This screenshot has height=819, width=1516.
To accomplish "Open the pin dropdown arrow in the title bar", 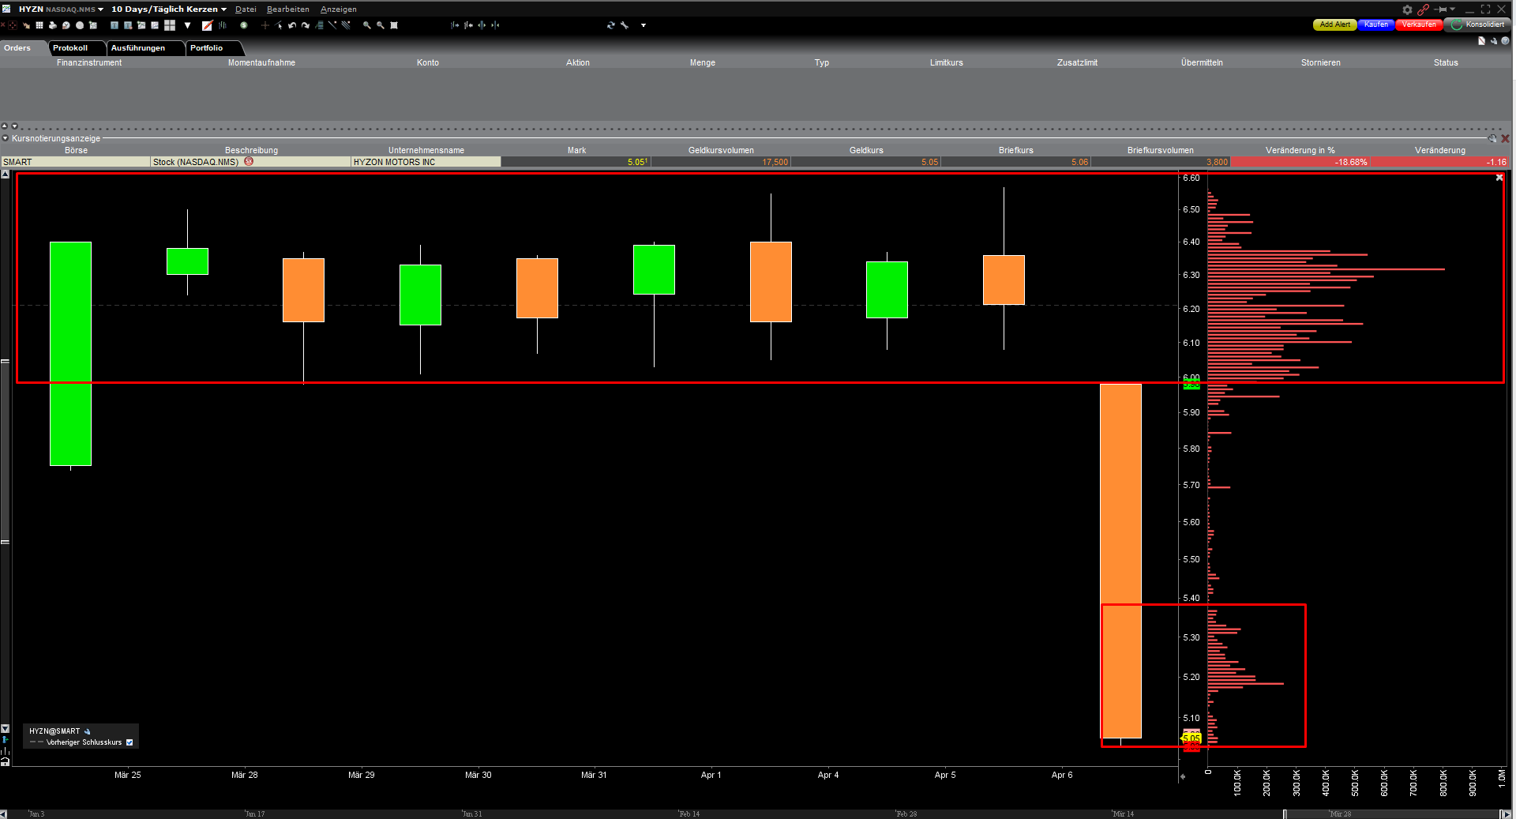I will pyautogui.click(x=1452, y=9).
